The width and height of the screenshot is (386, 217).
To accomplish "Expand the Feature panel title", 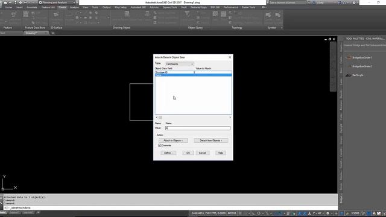I will (x=8, y=28).
